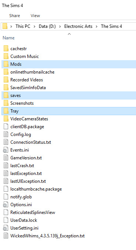Viewport: 136px width, 250px height.
Task: Select the file name UserData.lock
Action: tap(24, 220)
